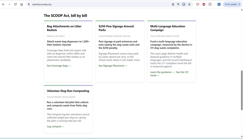The image size is (243, 139).
Task: Open the browser home page icon
Action: tap(21, 4)
